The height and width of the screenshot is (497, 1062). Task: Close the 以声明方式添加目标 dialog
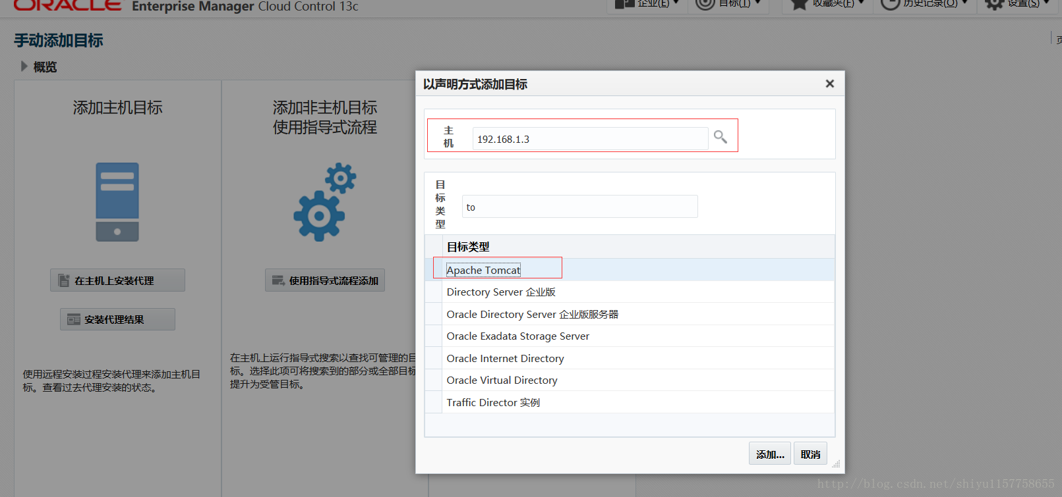[x=830, y=84]
